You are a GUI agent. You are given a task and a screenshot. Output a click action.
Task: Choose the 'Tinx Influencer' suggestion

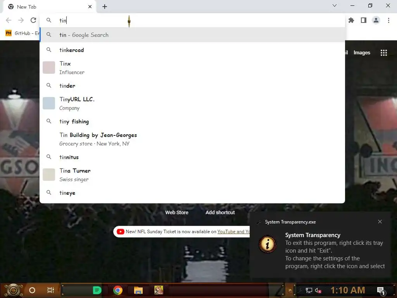pyautogui.click(x=192, y=68)
